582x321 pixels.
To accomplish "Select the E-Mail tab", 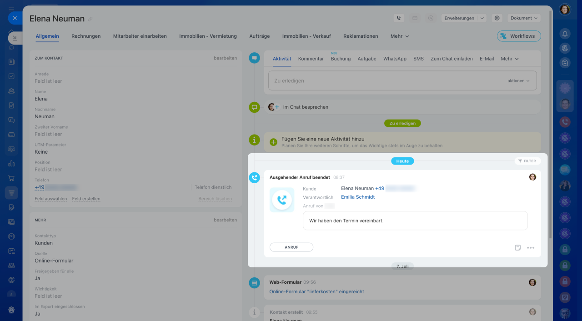I will click(487, 59).
